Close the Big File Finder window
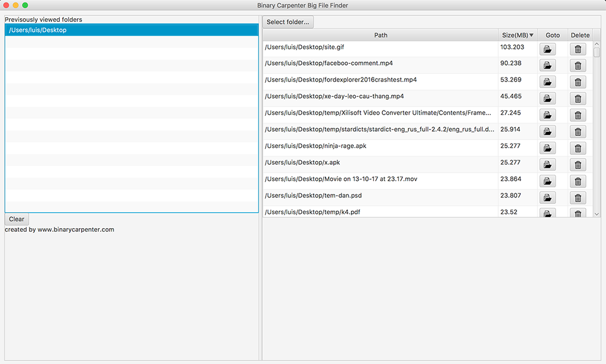 pos(6,5)
